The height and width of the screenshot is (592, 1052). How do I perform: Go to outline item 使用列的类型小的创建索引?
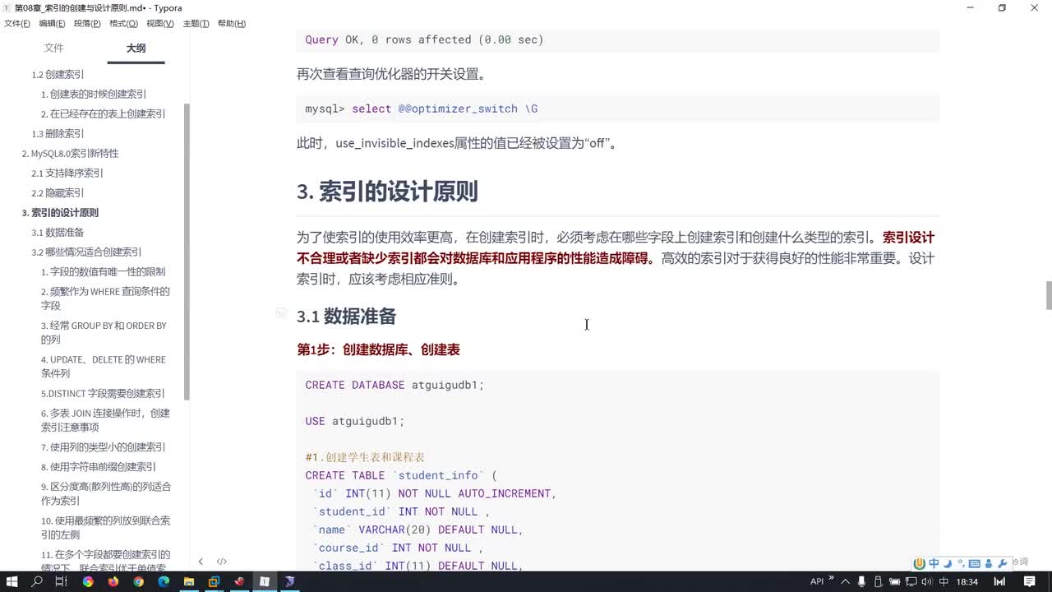point(104,446)
